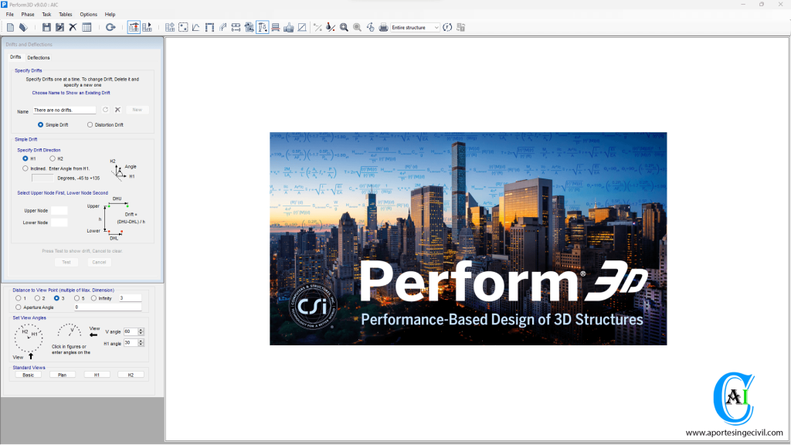
Task: Click the new document toolbar icon
Action: click(10, 27)
